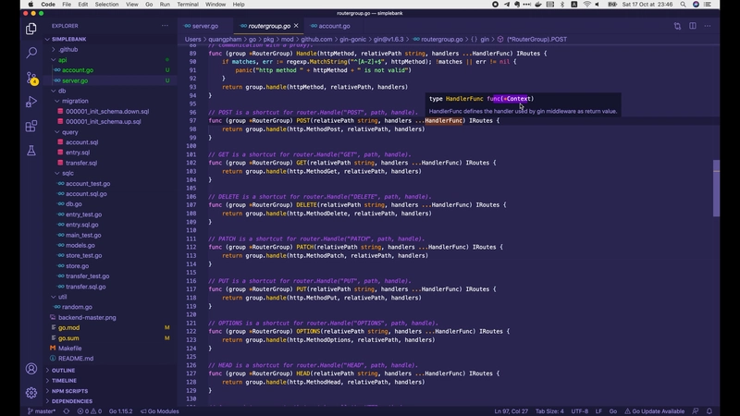Viewport: 740px width, 416px height.
Task: Open the Run and Debug view
Action: point(31,102)
